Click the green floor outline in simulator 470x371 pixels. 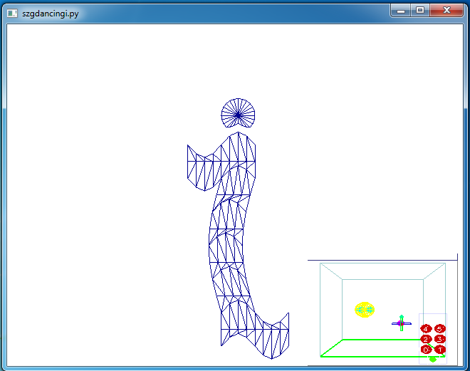370,340
